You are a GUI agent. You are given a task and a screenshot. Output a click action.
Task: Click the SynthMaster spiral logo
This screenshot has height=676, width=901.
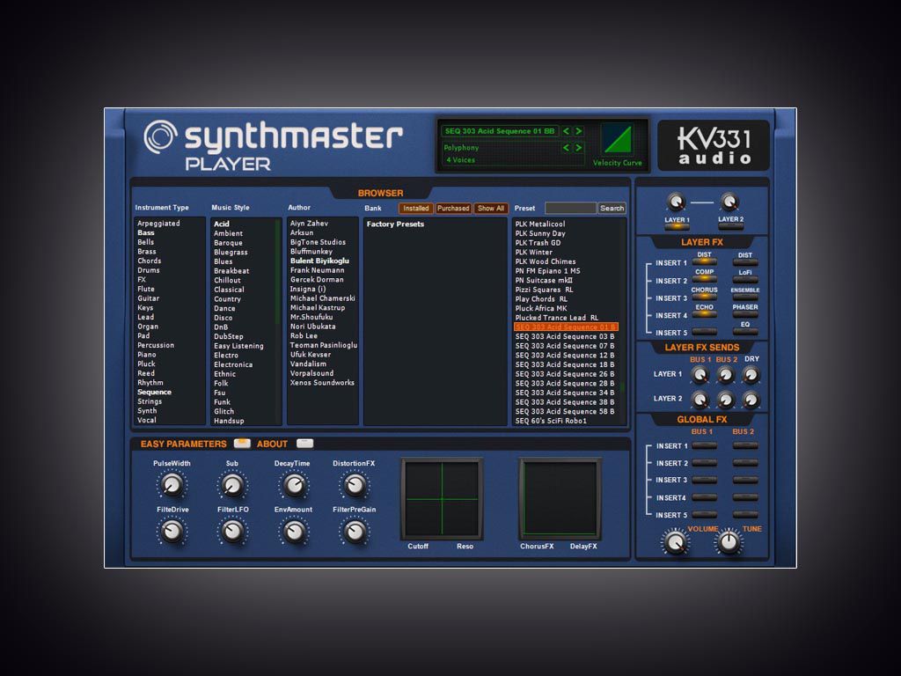[x=160, y=136]
